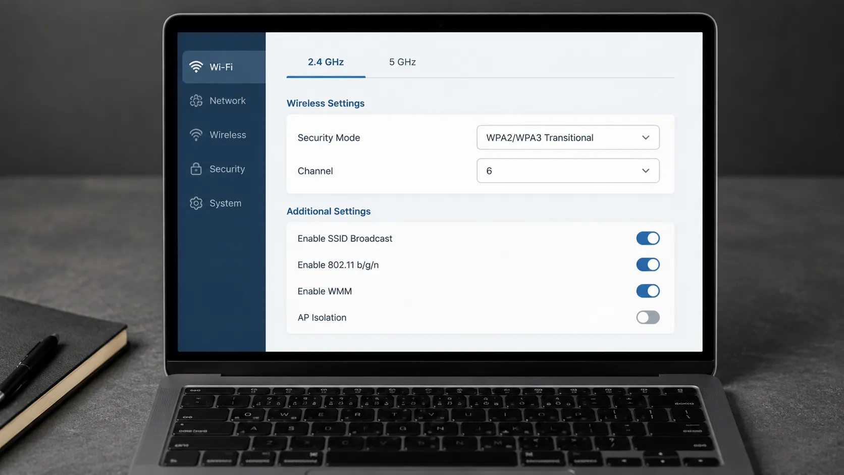
Task: Click the Wireless Settings heading
Action: tap(326, 103)
